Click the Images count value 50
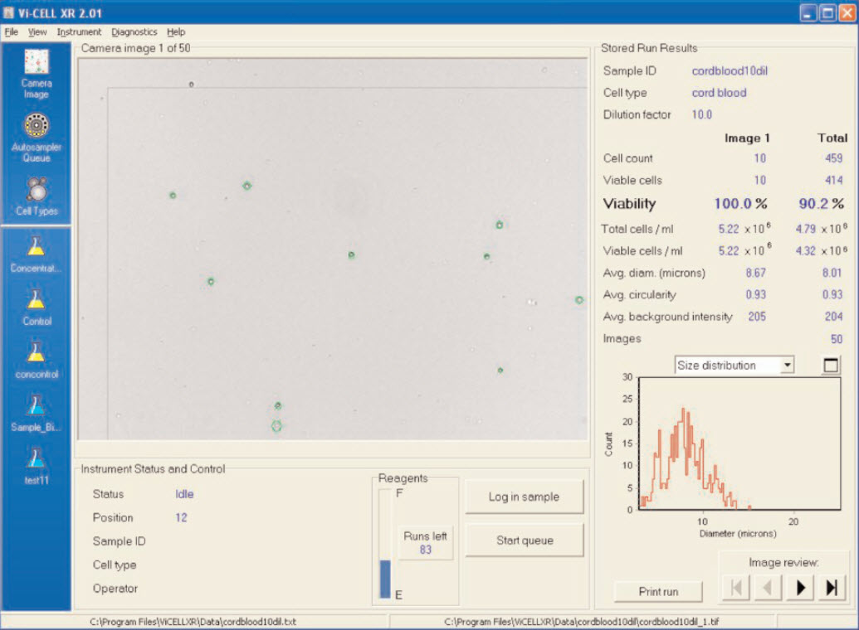This screenshot has width=859, height=630. coord(837,339)
